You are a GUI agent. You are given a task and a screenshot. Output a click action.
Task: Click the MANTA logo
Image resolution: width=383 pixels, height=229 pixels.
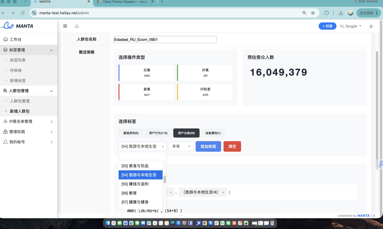point(17,26)
